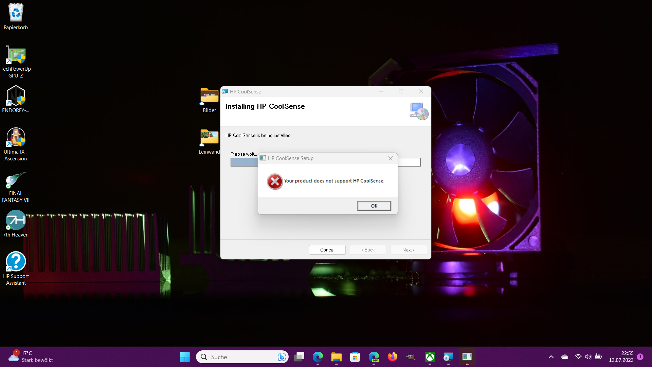Close the HP CoolSense Setup error dialog
Viewport: 652px width, 367px height.
(391, 158)
